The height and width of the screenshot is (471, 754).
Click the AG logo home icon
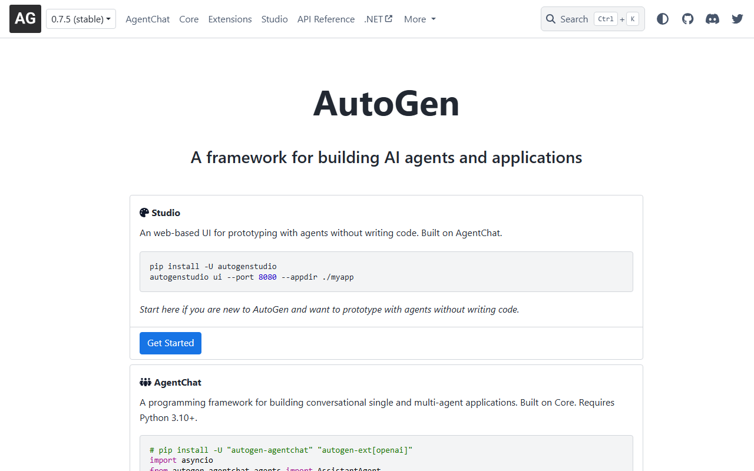tap(25, 19)
